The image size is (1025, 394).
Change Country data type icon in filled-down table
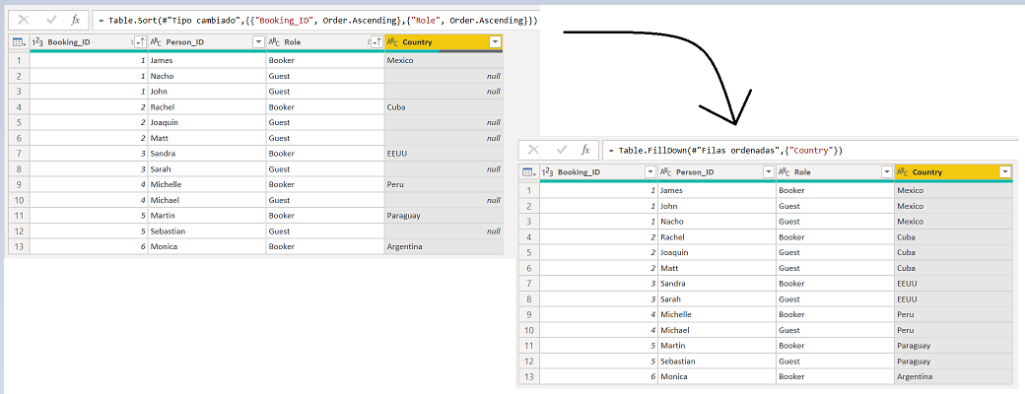[902, 171]
